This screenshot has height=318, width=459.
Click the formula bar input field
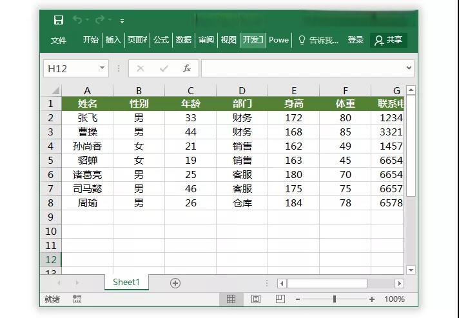coord(303,68)
